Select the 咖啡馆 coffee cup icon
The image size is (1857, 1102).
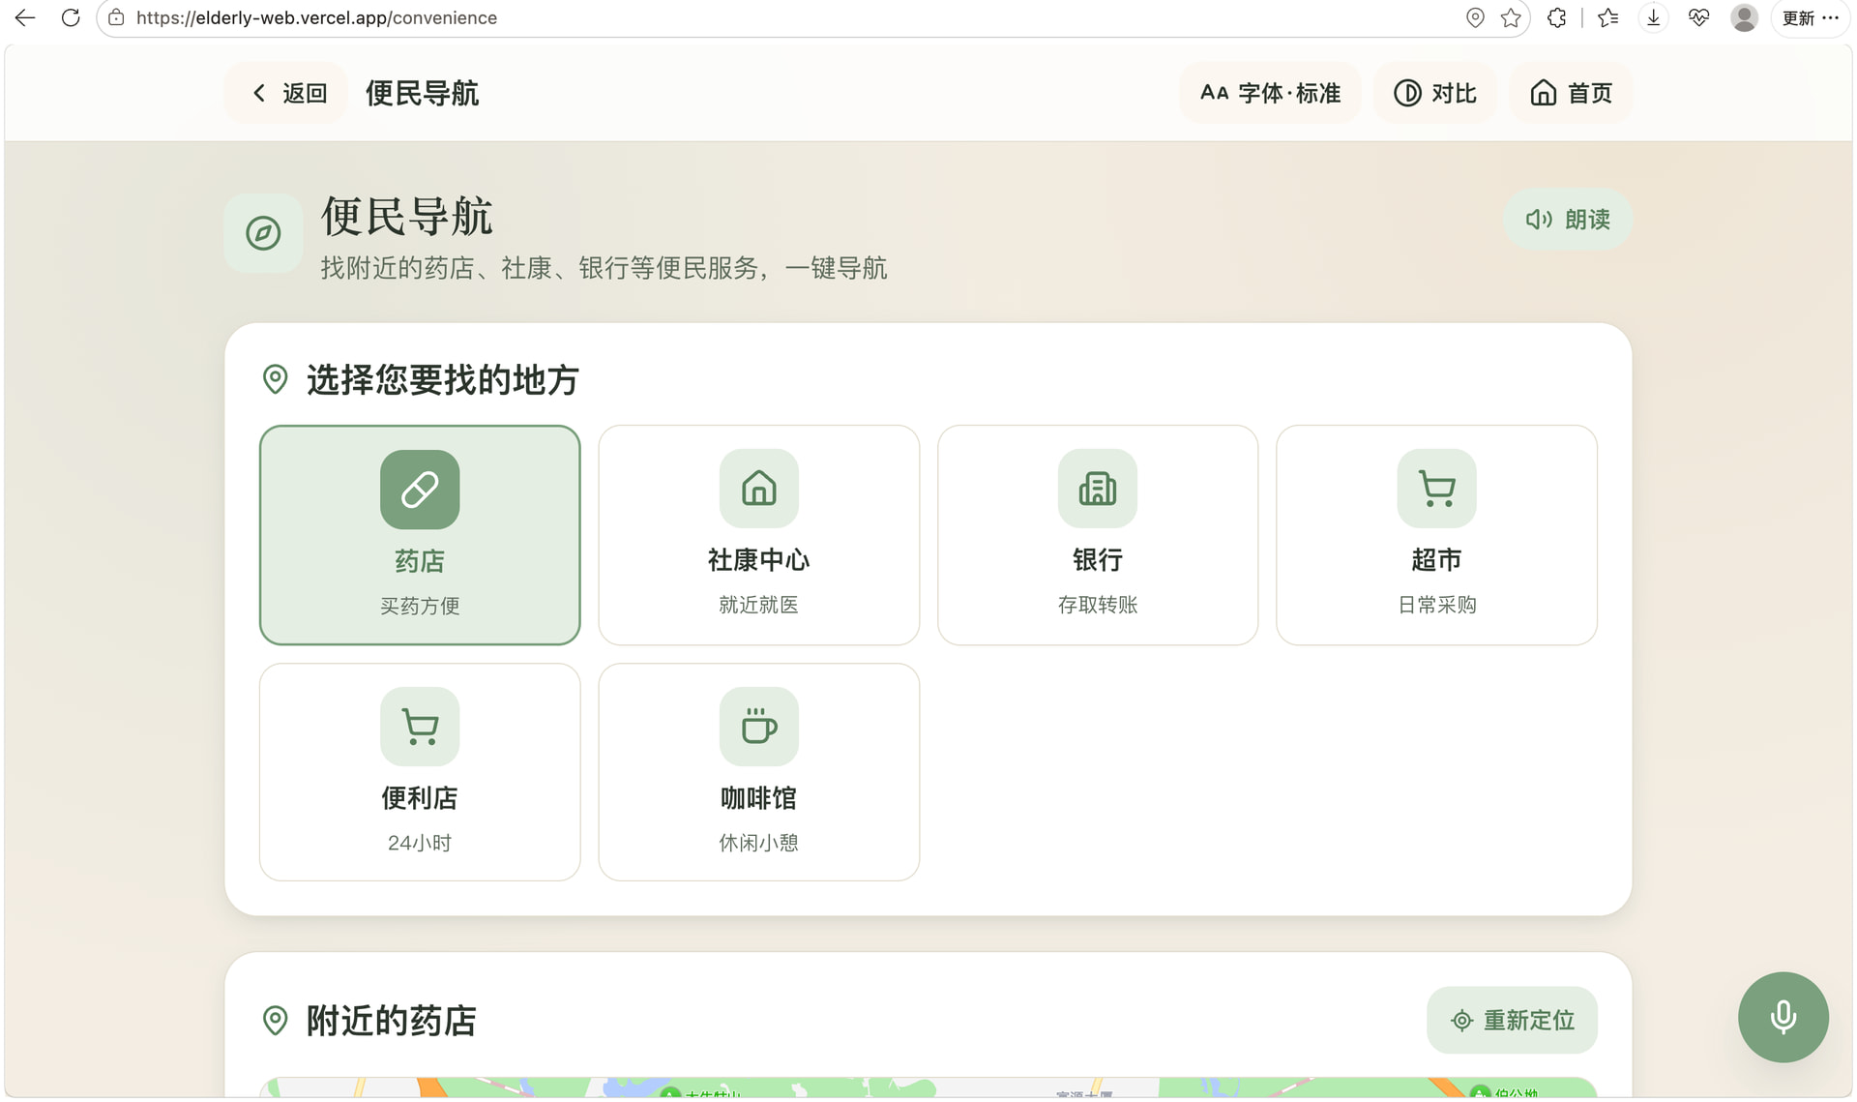759,727
